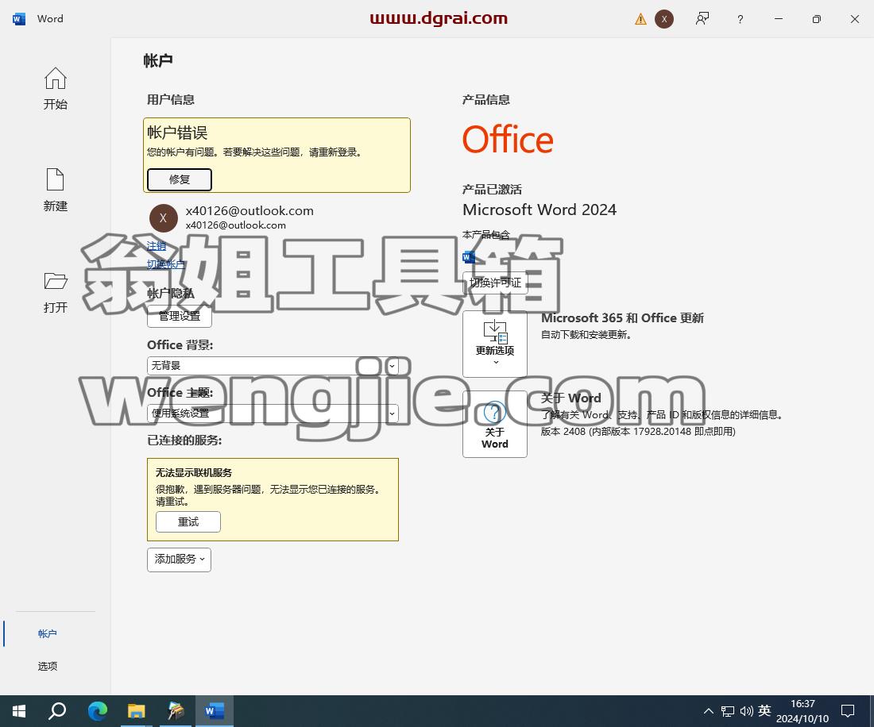Open the 添加服务 dropdown button
The width and height of the screenshot is (874, 727).
(x=179, y=559)
